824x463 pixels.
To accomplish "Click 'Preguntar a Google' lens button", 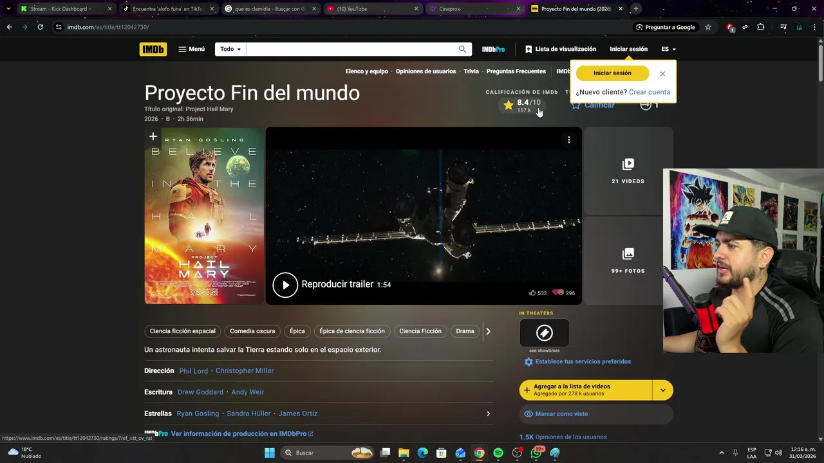I will [665, 27].
